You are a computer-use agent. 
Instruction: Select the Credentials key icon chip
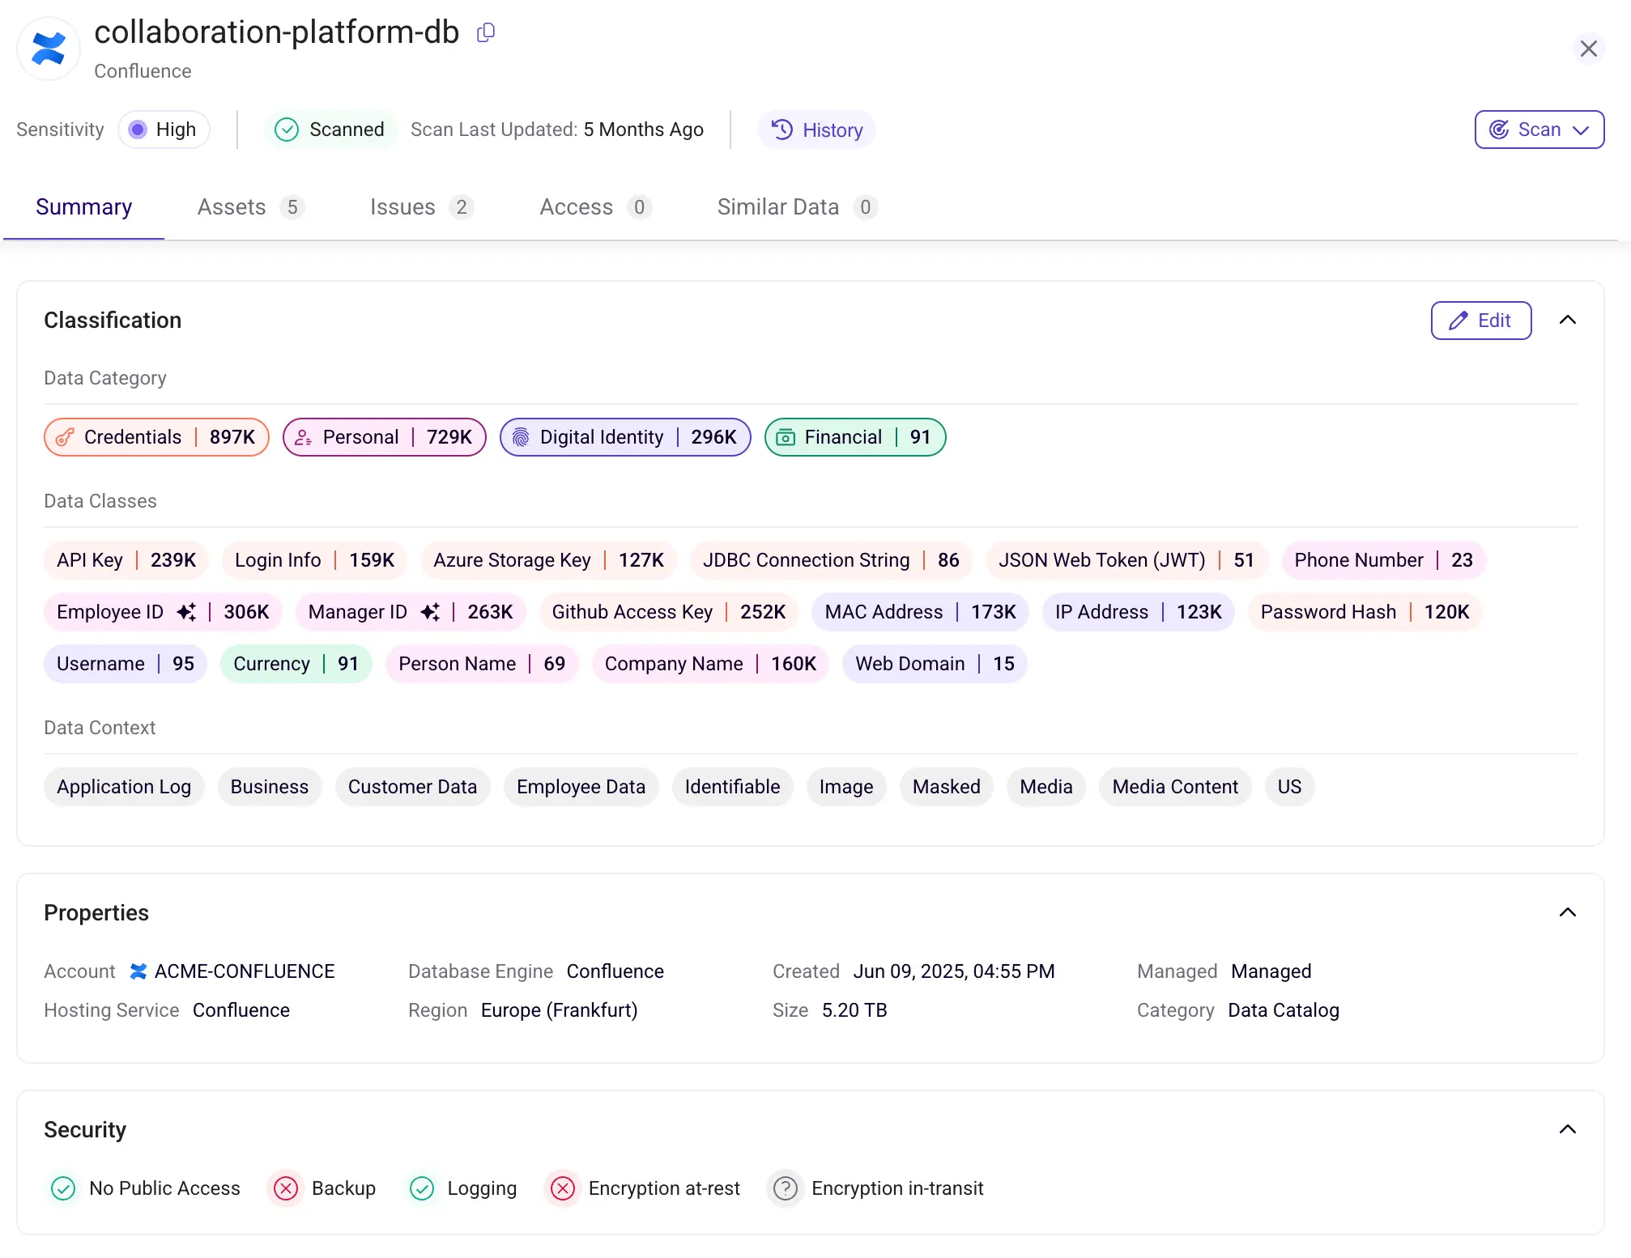[66, 437]
